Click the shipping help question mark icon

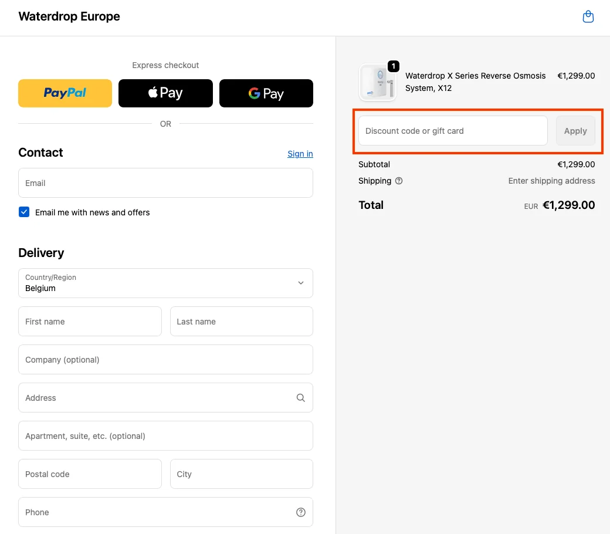399,181
